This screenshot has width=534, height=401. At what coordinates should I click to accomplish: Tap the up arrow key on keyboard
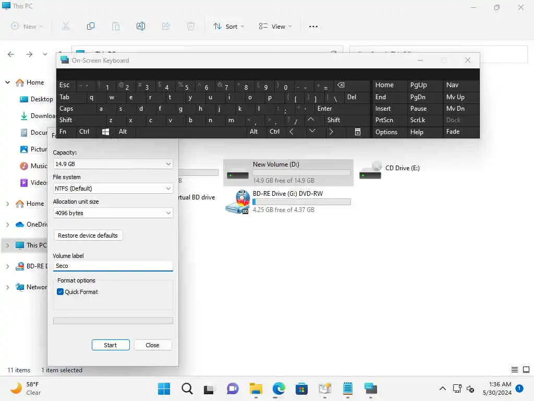[311, 120]
